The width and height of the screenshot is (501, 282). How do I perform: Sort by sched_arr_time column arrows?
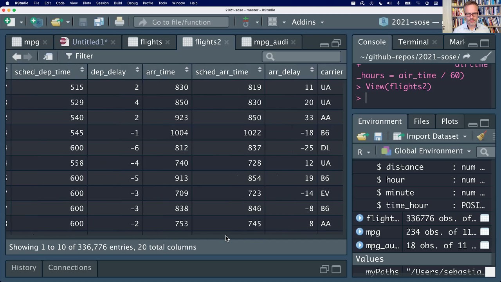point(260,70)
